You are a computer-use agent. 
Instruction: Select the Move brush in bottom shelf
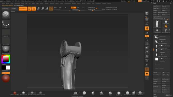[134, 93]
